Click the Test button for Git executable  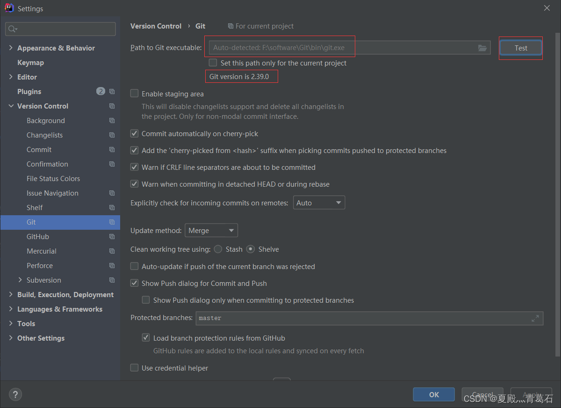tap(521, 48)
